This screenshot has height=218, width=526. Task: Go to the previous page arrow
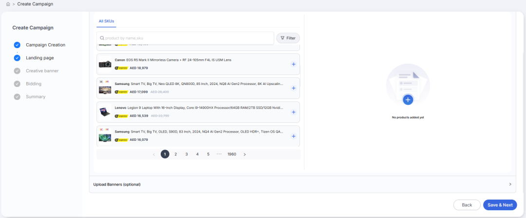point(154,154)
